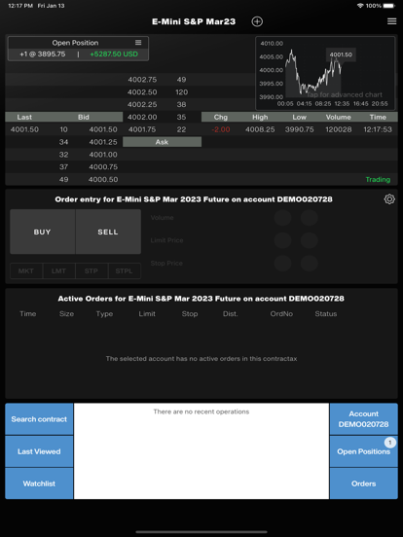Tap the battery indicator in the status bar
The height and width of the screenshot is (537, 403).
click(x=389, y=6)
